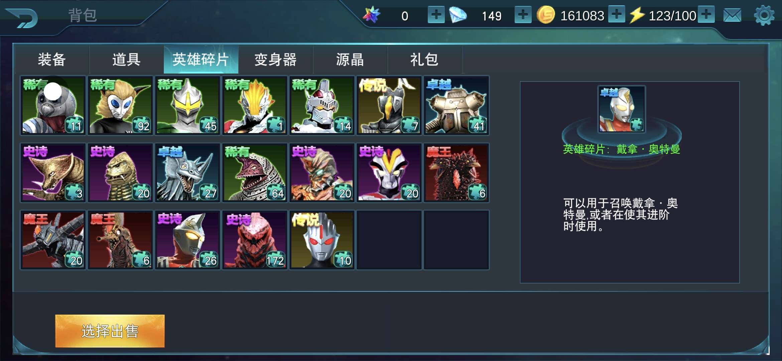Open the 变身器 tab
Screen dimensions: 782x361
[x=275, y=59]
